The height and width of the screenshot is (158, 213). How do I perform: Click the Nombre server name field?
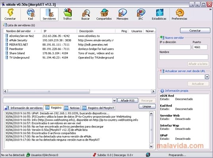184,57
